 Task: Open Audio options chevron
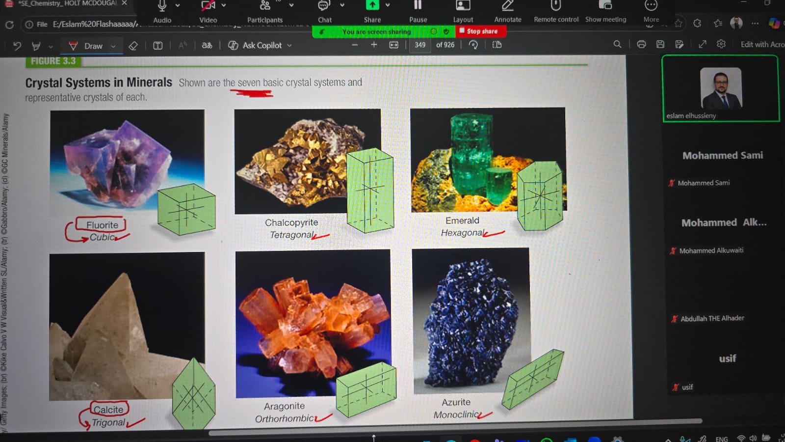(x=178, y=5)
